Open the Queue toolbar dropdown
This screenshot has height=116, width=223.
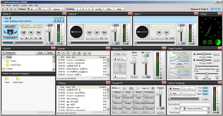point(62,9)
